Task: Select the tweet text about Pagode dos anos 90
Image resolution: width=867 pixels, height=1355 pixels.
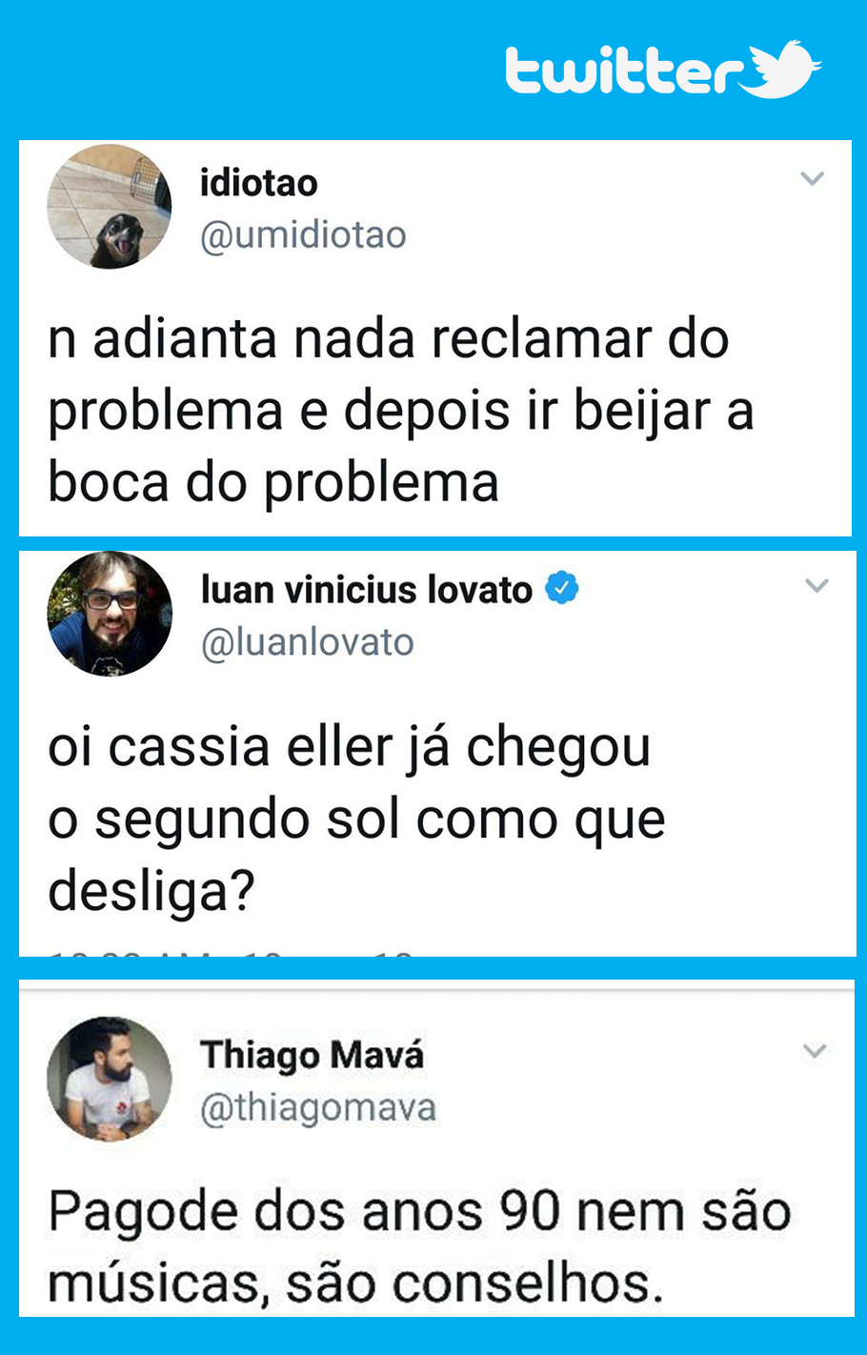Action: (x=420, y=1247)
